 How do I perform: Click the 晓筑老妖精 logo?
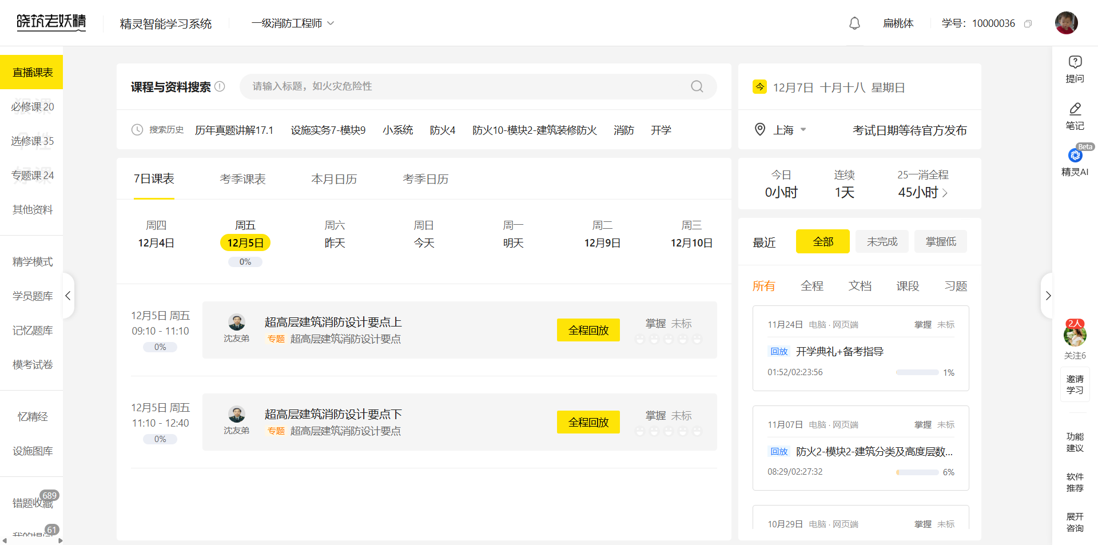(51, 22)
